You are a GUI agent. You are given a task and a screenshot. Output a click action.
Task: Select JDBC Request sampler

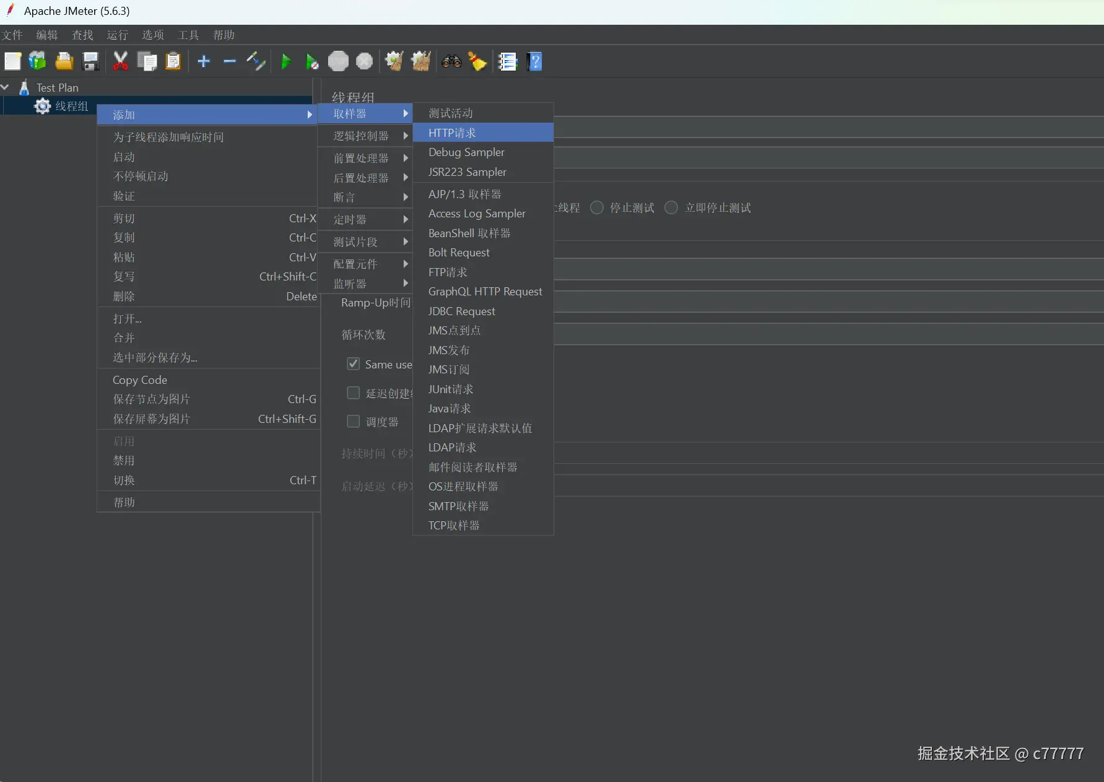click(483, 311)
